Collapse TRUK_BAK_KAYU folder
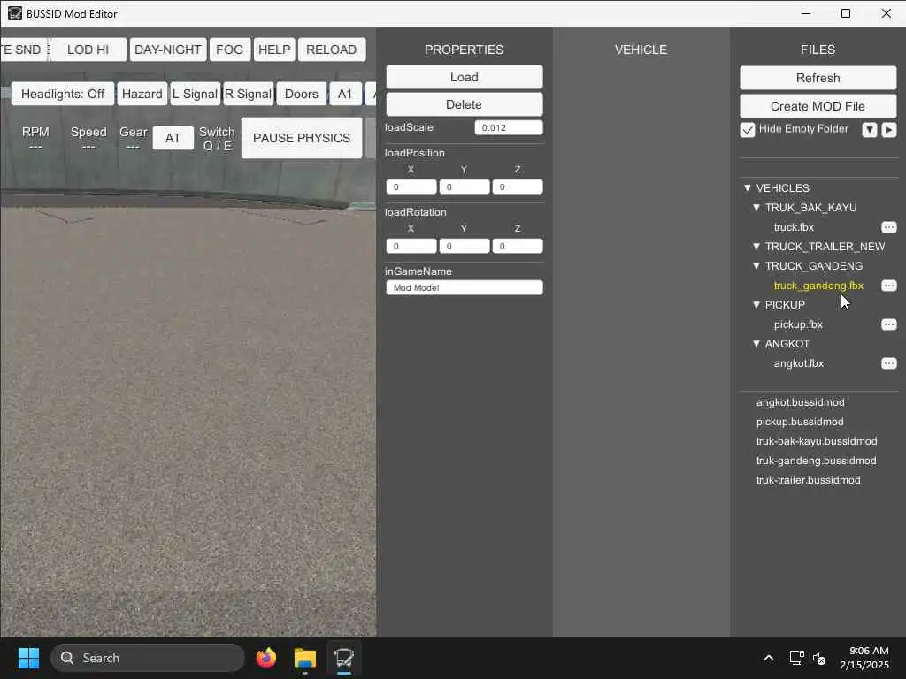Viewport: 906px width, 679px height. pos(756,207)
